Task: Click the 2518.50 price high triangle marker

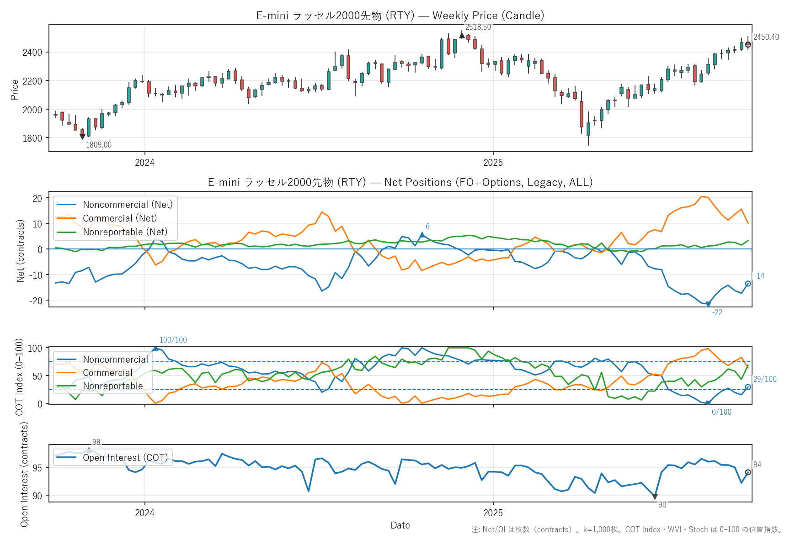Action: tap(462, 35)
